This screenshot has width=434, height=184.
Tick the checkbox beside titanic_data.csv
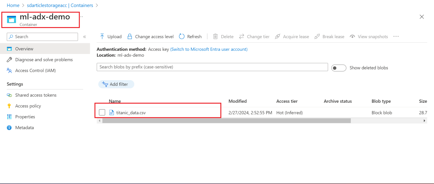[x=102, y=113]
